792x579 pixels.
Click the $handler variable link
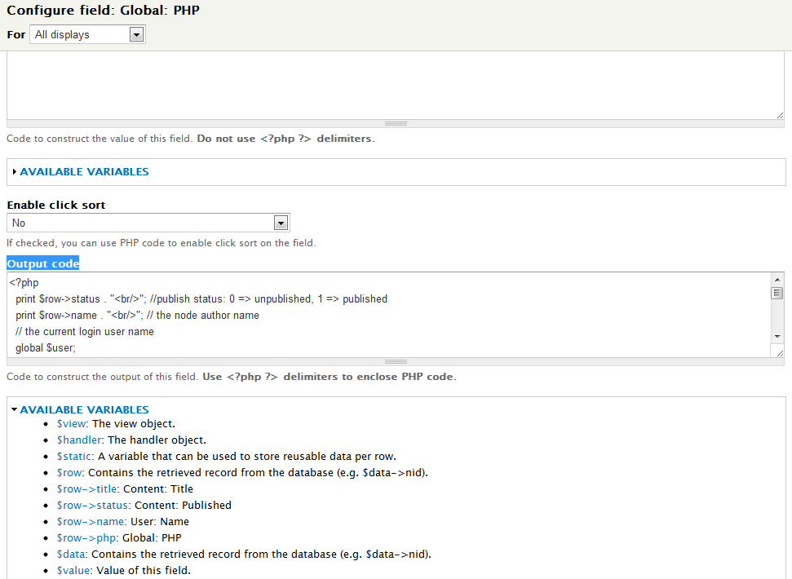point(79,440)
